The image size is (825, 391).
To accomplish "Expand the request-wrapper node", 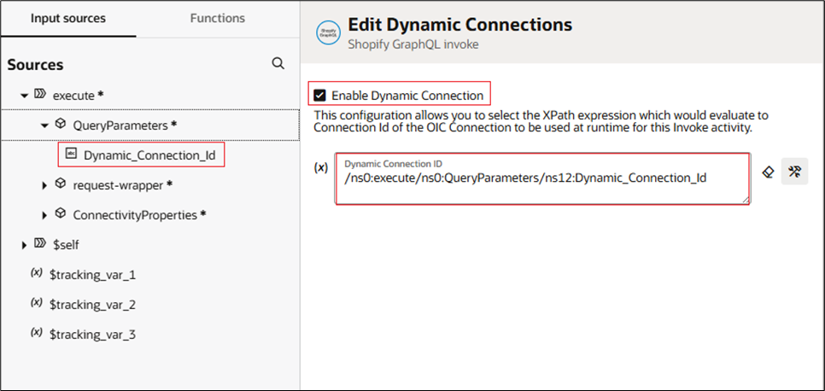I will point(45,184).
